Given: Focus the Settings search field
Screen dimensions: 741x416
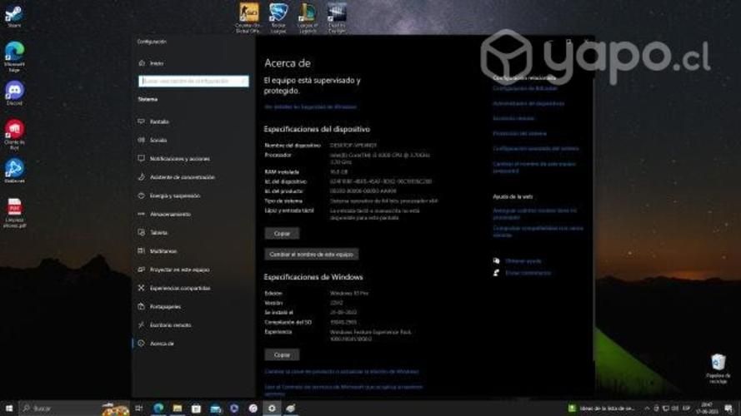Looking at the screenshot, I should click(x=193, y=82).
